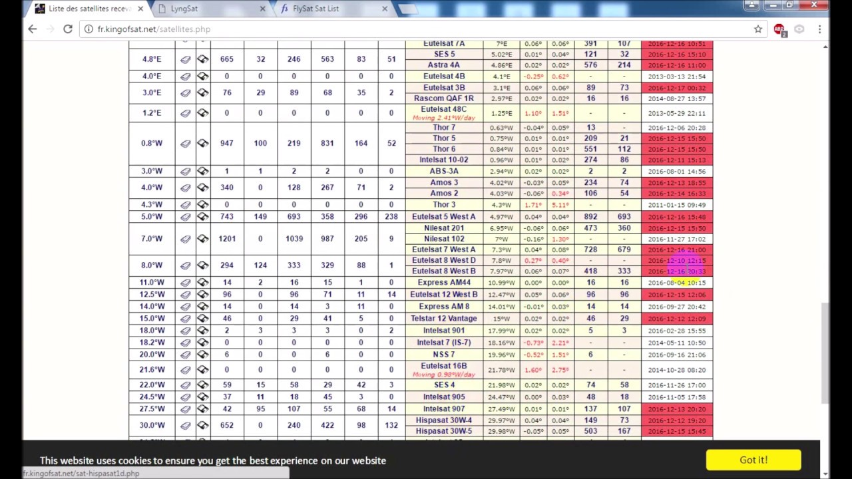The width and height of the screenshot is (852, 479).
Task: View site information icon in address bar
Action: click(89, 29)
